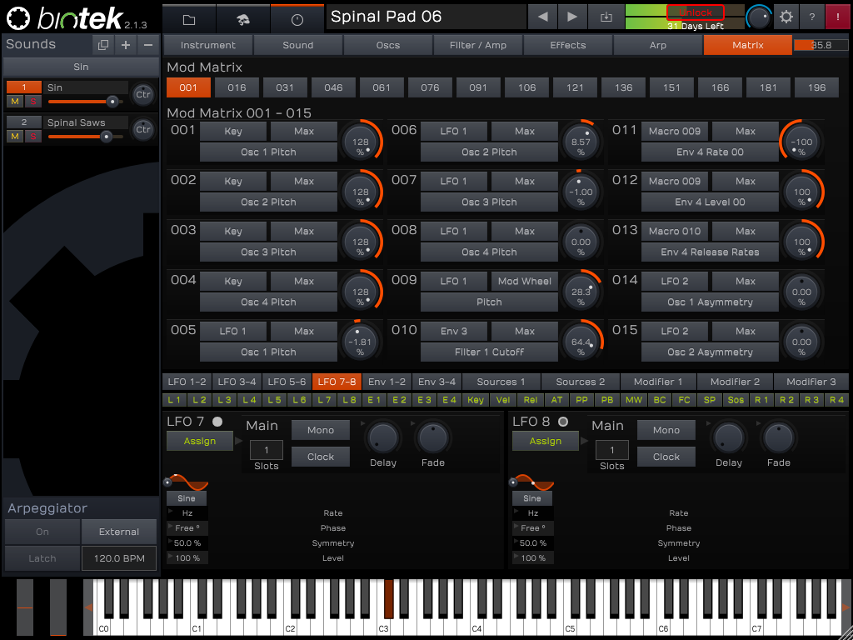Go to the next preset arrow
The height and width of the screenshot is (640, 853).
(x=571, y=17)
